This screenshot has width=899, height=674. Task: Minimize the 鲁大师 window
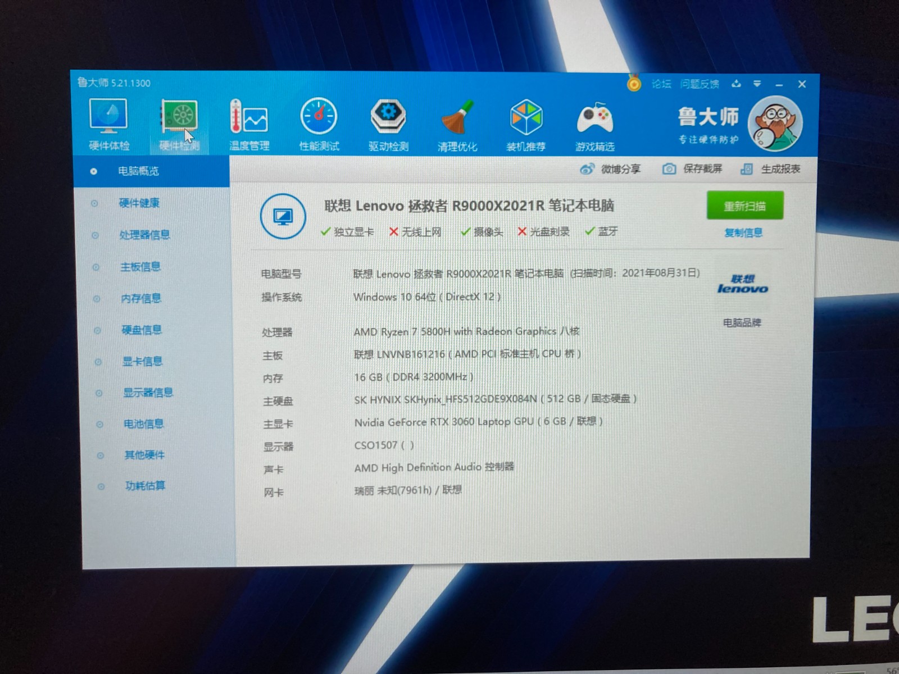(x=779, y=85)
